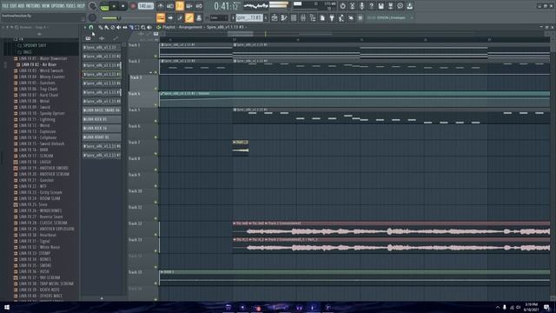Click the Play button in transport

pos(114,6)
